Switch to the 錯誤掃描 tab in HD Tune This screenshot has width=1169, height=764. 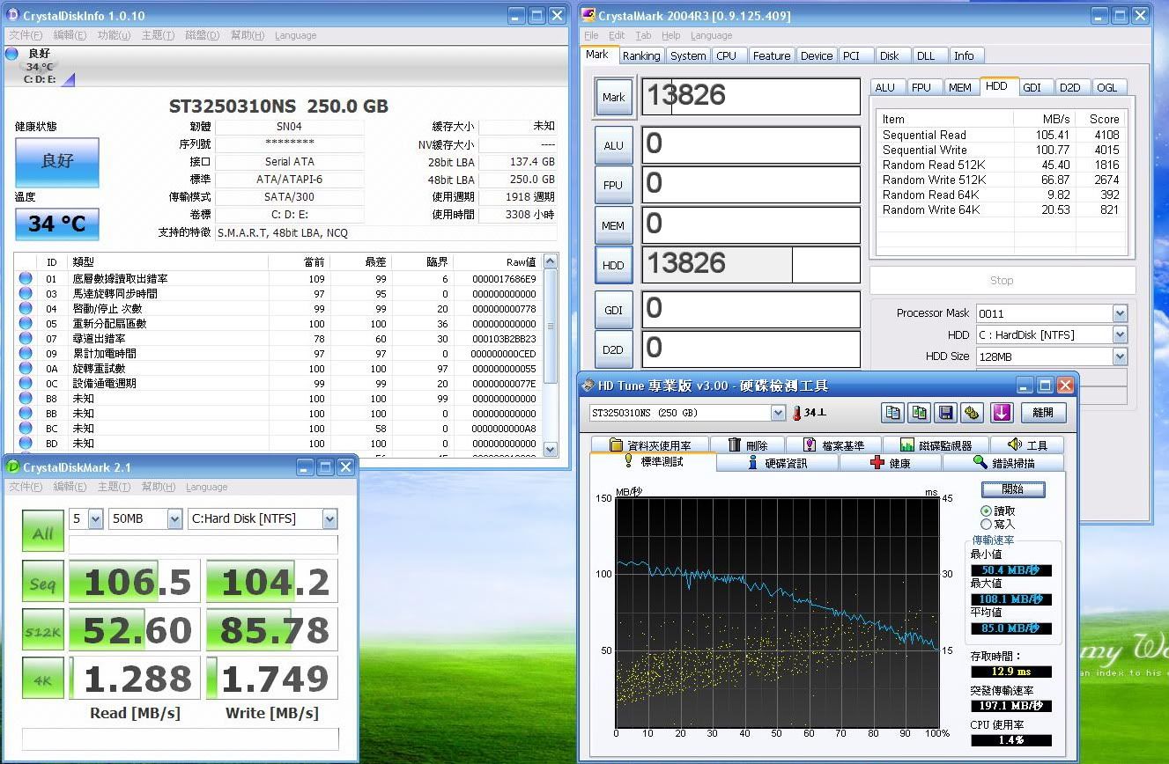point(1003,462)
